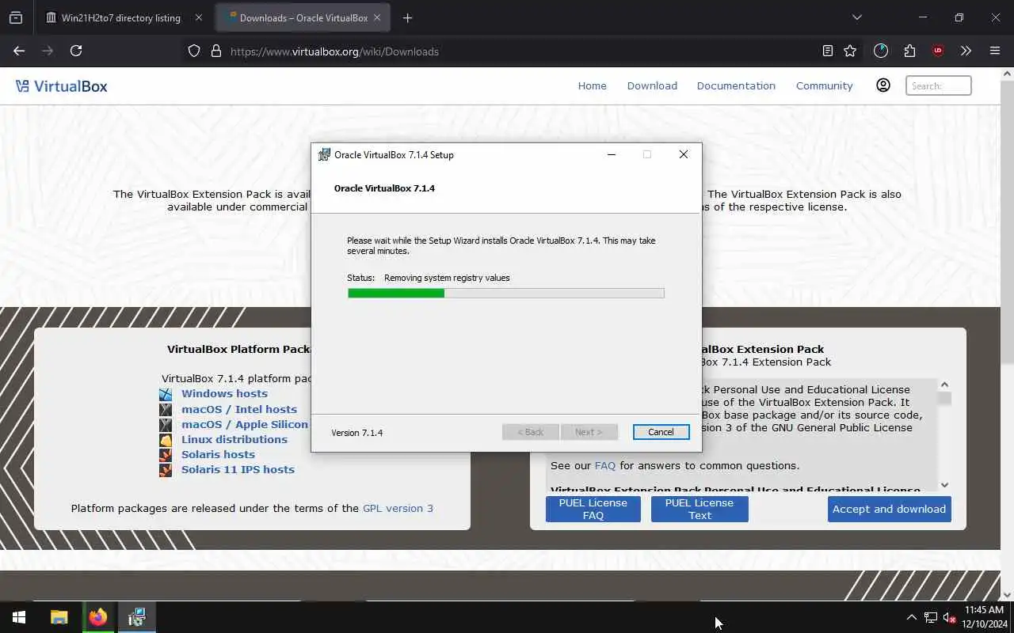Open the PUEL License FAQ button
Image resolution: width=1014 pixels, height=633 pixels.
pyautogui.click(x=593, y=509)
